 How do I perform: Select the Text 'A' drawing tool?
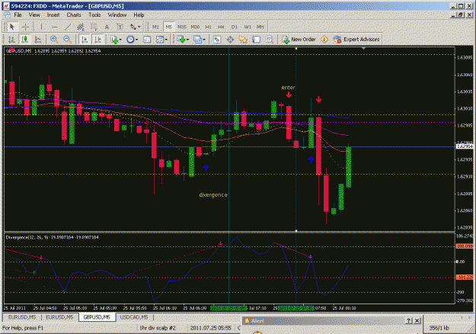(x=107, y=27)
